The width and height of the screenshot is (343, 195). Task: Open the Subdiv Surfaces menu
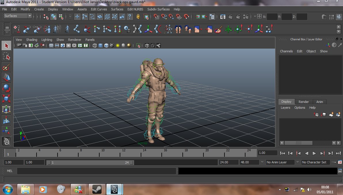(x=158, y=9)
